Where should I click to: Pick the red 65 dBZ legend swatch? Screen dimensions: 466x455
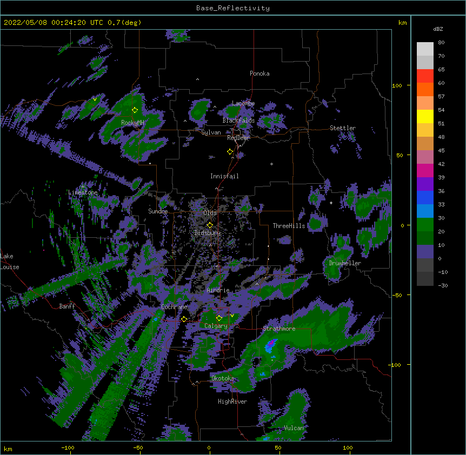(425, 76)
